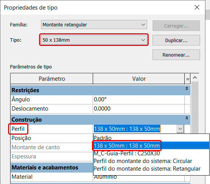Click the Deslocamento value field 0.0000
This screenshot has width=210, height=184.
pyautogui.click(x=139, y=109)
